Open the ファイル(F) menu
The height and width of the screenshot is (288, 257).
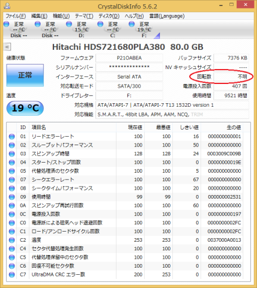coord(16,16)
